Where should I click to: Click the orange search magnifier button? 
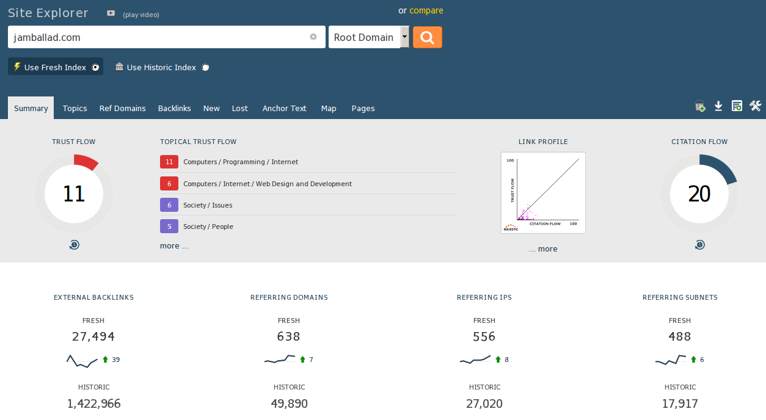click(x=427, y=37)
